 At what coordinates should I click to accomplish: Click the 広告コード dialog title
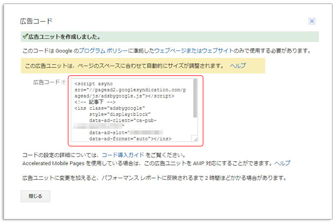click(x=36, y=21)
